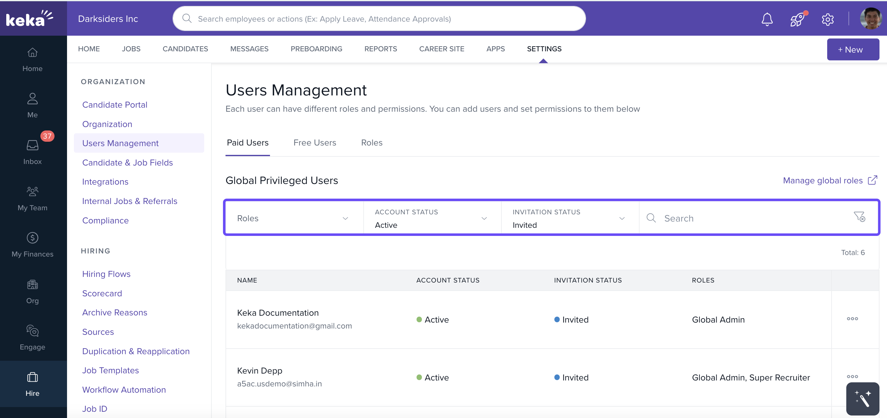Open the actions menu for Kevin Depp

852,376
